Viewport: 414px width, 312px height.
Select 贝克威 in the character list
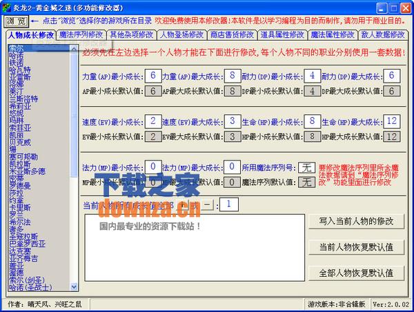39,143
